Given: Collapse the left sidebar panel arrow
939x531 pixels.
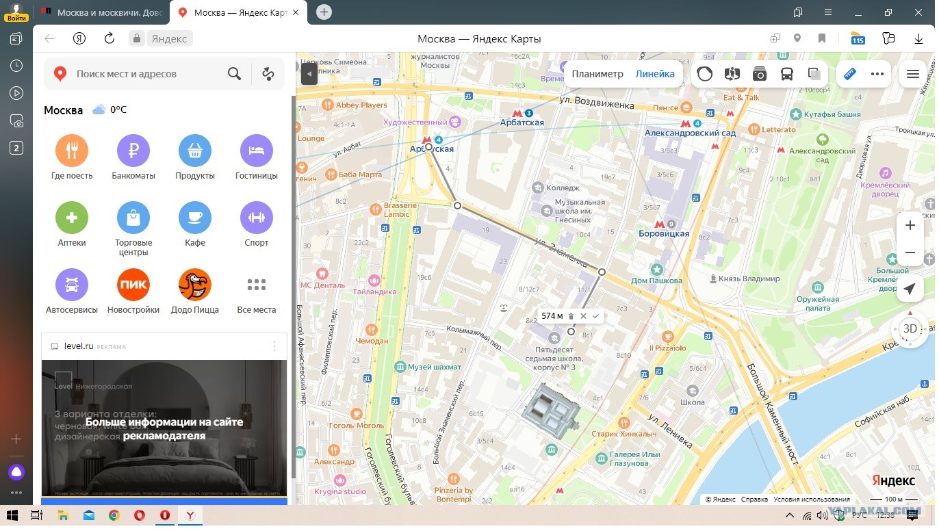Looking at the screenshot, I should click(309, 73).
